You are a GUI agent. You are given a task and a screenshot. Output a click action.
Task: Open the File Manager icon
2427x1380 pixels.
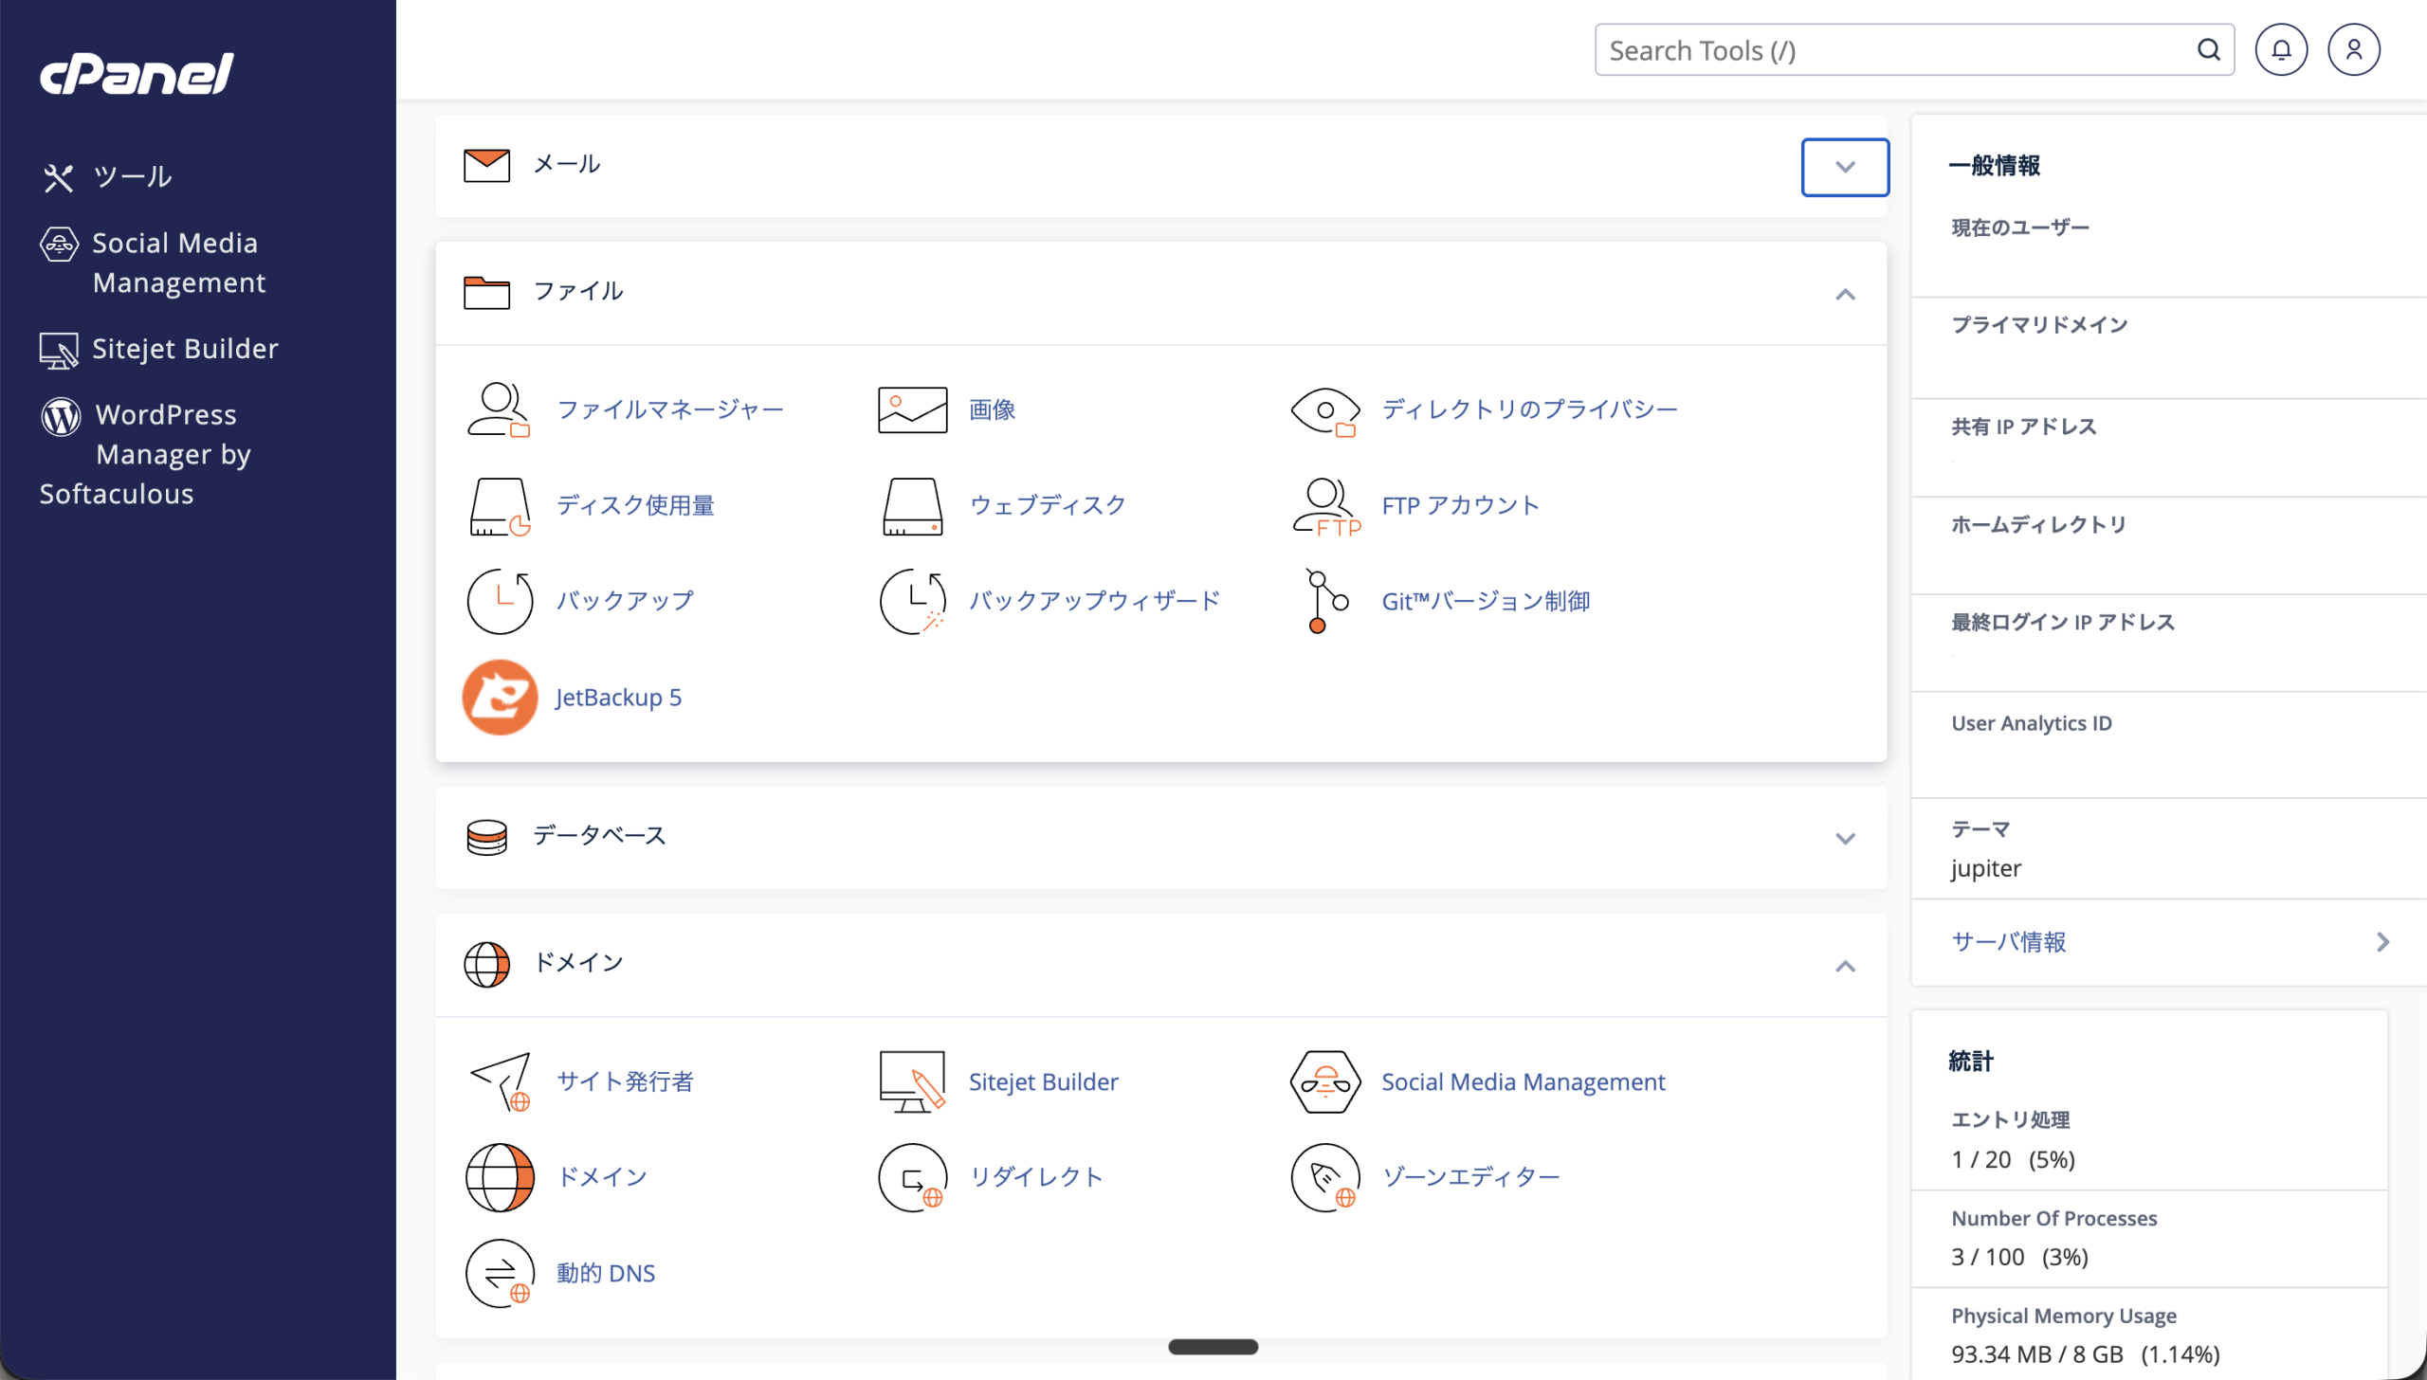pos(499,409)
